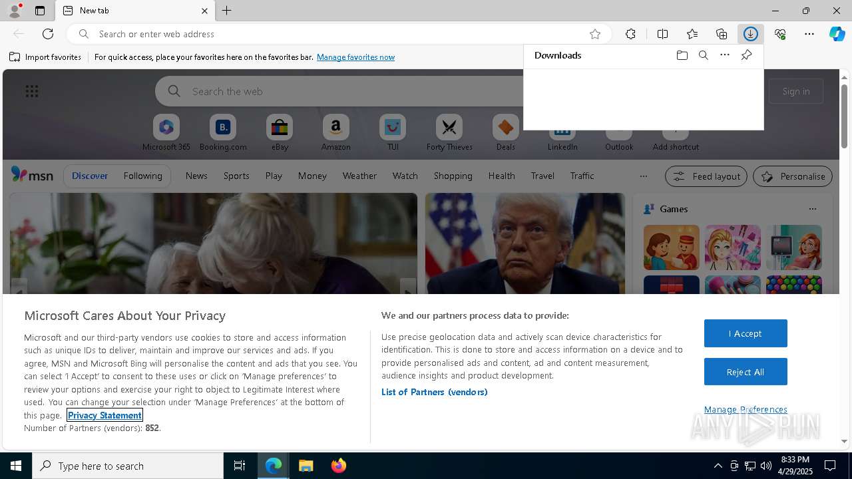
Task: Toggle the Downloads toolbar button
Action: [x=751, y=34]
